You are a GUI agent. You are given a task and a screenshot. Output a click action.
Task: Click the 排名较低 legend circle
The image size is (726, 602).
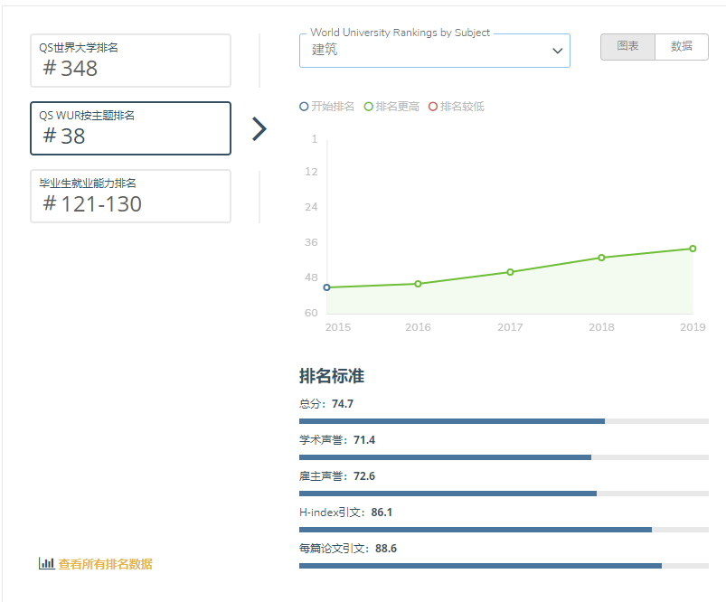[433, 107]
